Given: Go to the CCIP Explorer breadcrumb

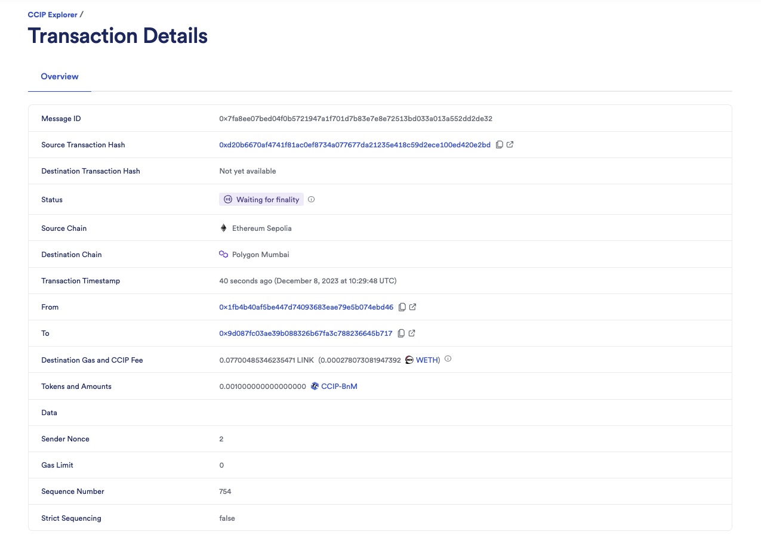Looking at the screenshot, I should (53, 14).
